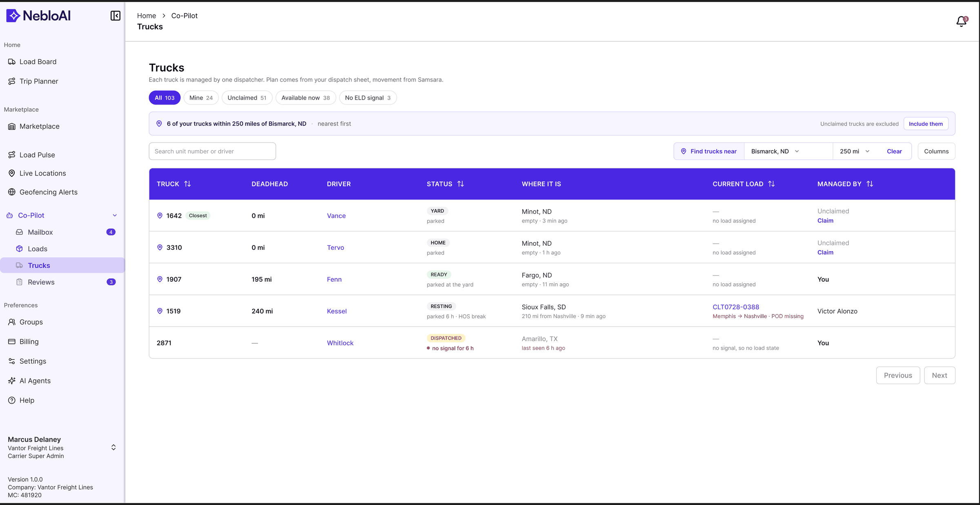Screen dimensions: 980x505
Task: Collapse the Co-Pilot section chevron
Action: point(115,215)
